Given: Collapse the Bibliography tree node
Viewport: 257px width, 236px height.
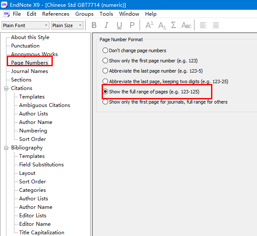Looking at the screenshot, I should click(x=6, y=148).
